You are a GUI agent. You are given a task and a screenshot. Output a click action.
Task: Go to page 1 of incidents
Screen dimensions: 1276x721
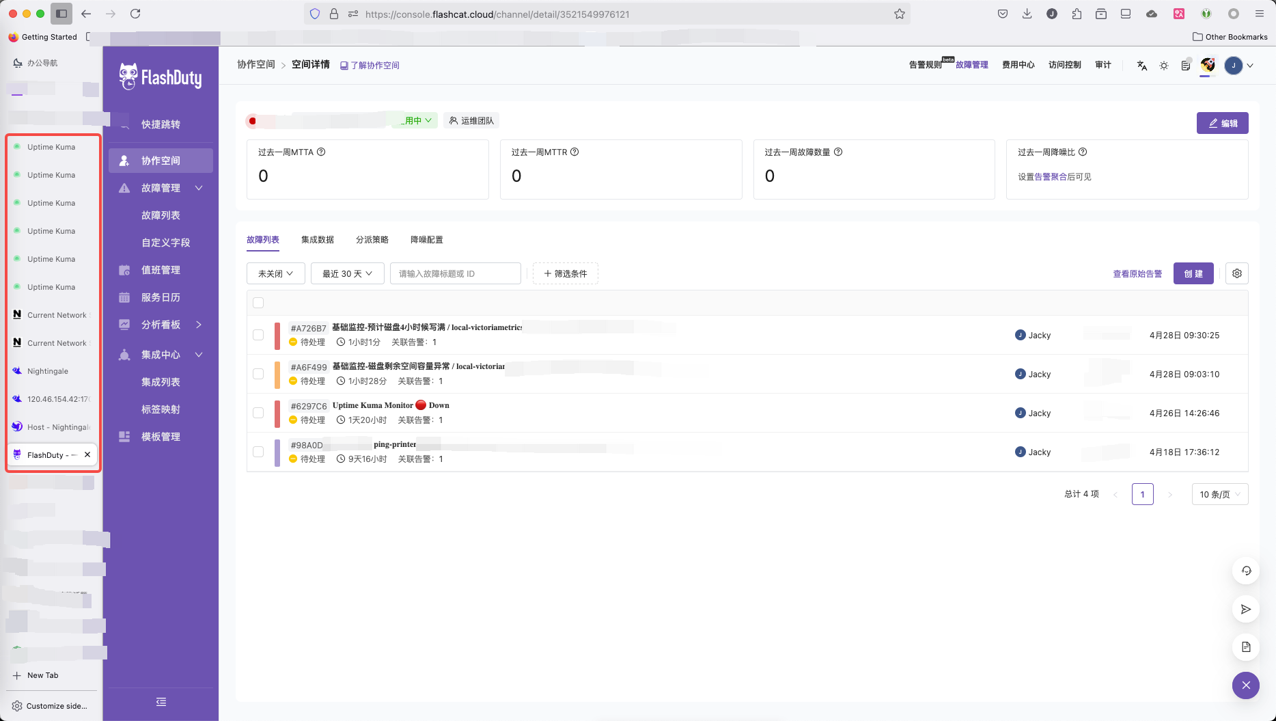tap(1142, 494)
